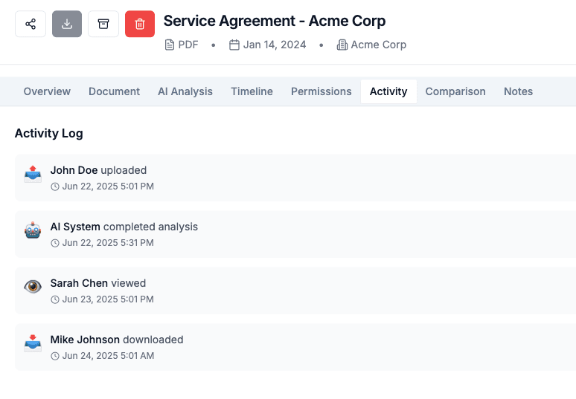576x399 pixels.
Task: Select the John Doe uploaded entry
Action: coord(295,178)
